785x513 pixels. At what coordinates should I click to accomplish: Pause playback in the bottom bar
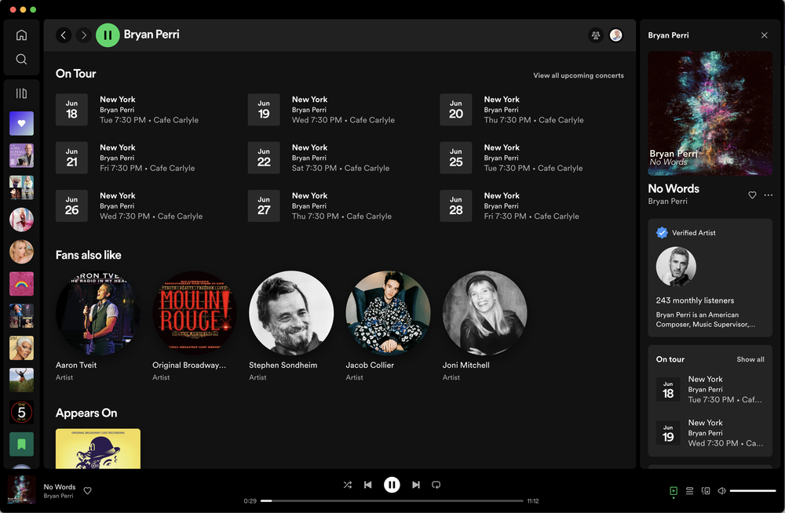(392, 485)
